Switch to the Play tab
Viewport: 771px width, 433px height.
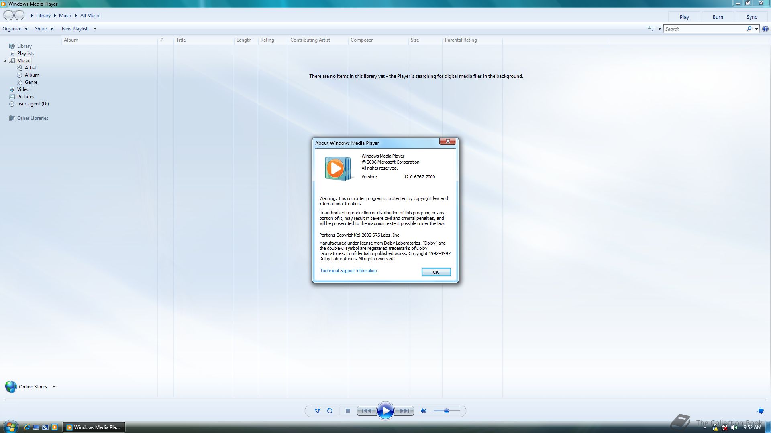click(684, 17)
